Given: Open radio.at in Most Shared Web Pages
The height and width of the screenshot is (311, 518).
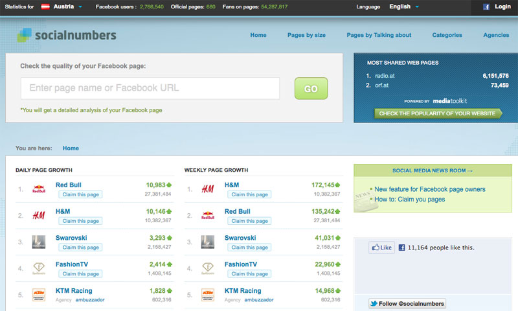Looking at the screenshot, I should pos(385,76).
